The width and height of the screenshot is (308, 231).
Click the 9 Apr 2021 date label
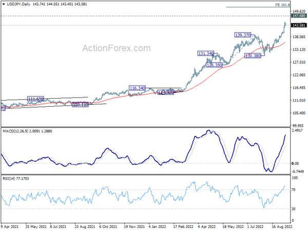pos(10,226)
